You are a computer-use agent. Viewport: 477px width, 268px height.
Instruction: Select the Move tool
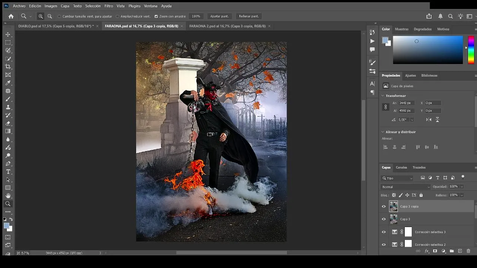(8, 34)
